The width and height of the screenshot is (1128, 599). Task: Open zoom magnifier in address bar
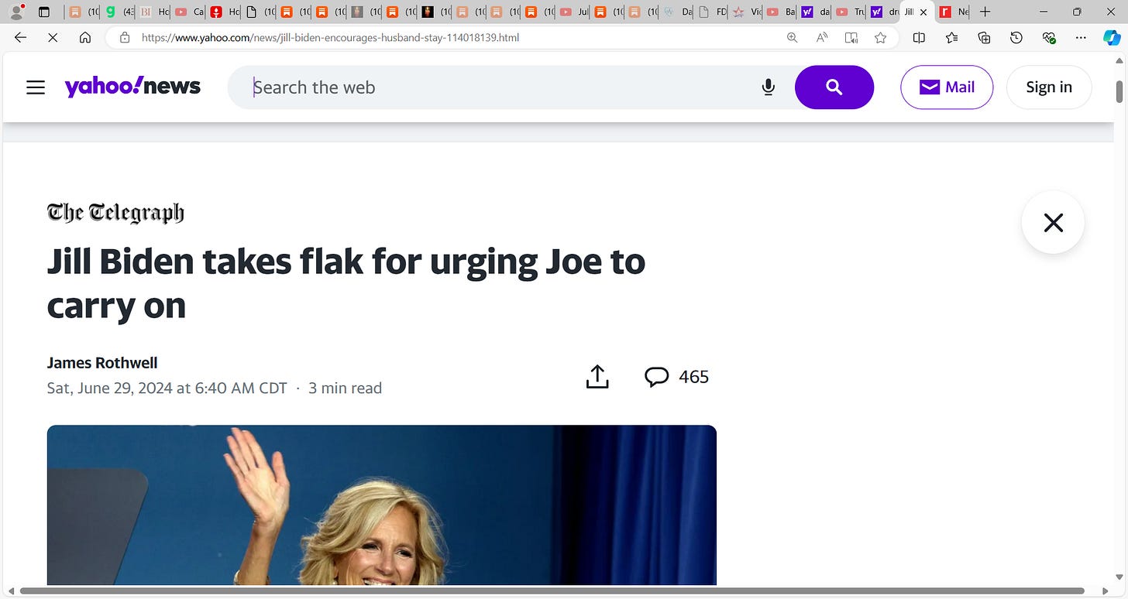tap(792, 37)
